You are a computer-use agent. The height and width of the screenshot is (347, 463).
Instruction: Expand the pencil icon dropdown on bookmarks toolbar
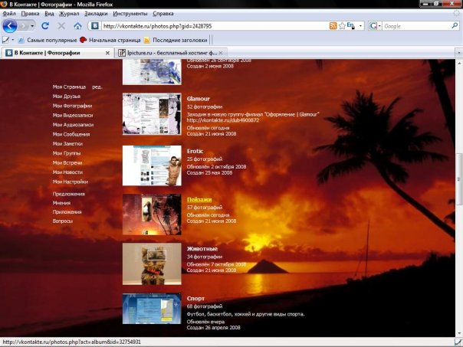click(x=13, y=40)
